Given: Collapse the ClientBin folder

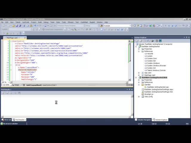Looking at the screenshot, I should click(139, 85).
